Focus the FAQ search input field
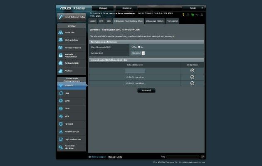The height and width of the screenshot is (166, 262). (183, 157)
